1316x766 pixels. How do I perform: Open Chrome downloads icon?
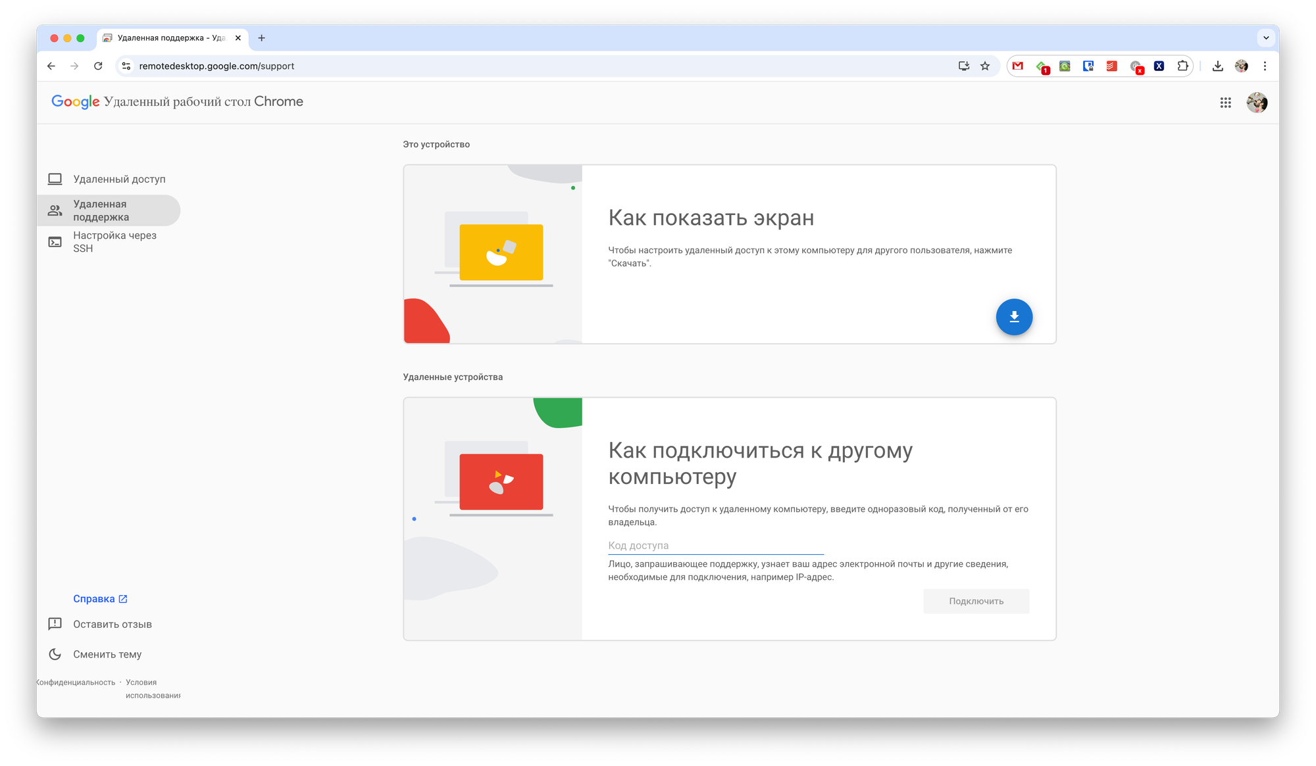(1218, 66)
